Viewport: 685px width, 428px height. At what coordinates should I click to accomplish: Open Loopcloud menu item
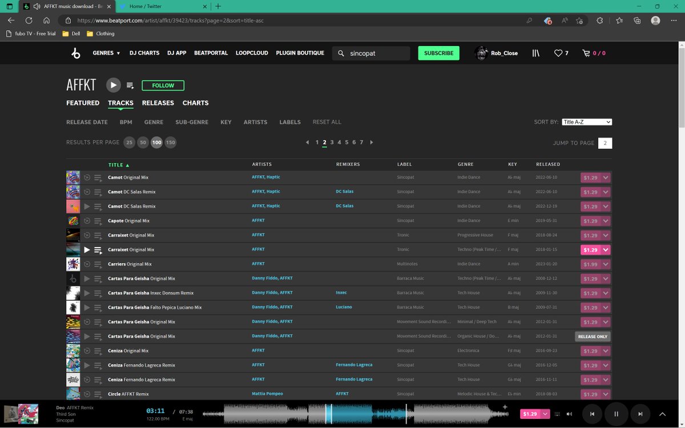click(252, 53)
